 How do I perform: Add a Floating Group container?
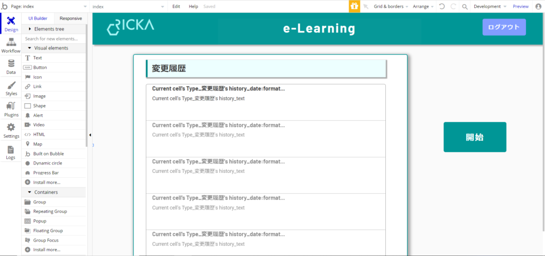(x=54, y=230)
